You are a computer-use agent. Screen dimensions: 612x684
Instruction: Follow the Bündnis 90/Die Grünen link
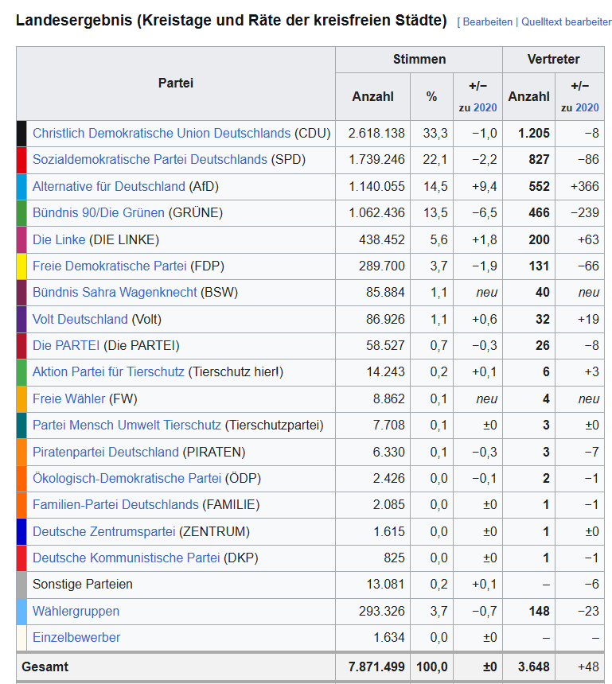click(99, 212)
